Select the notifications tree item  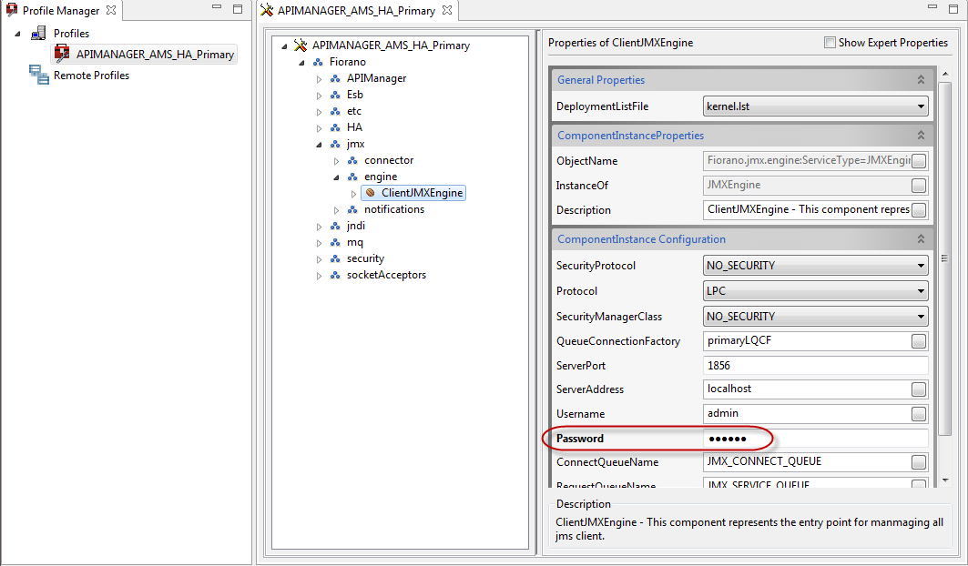[x=394, y=209]
